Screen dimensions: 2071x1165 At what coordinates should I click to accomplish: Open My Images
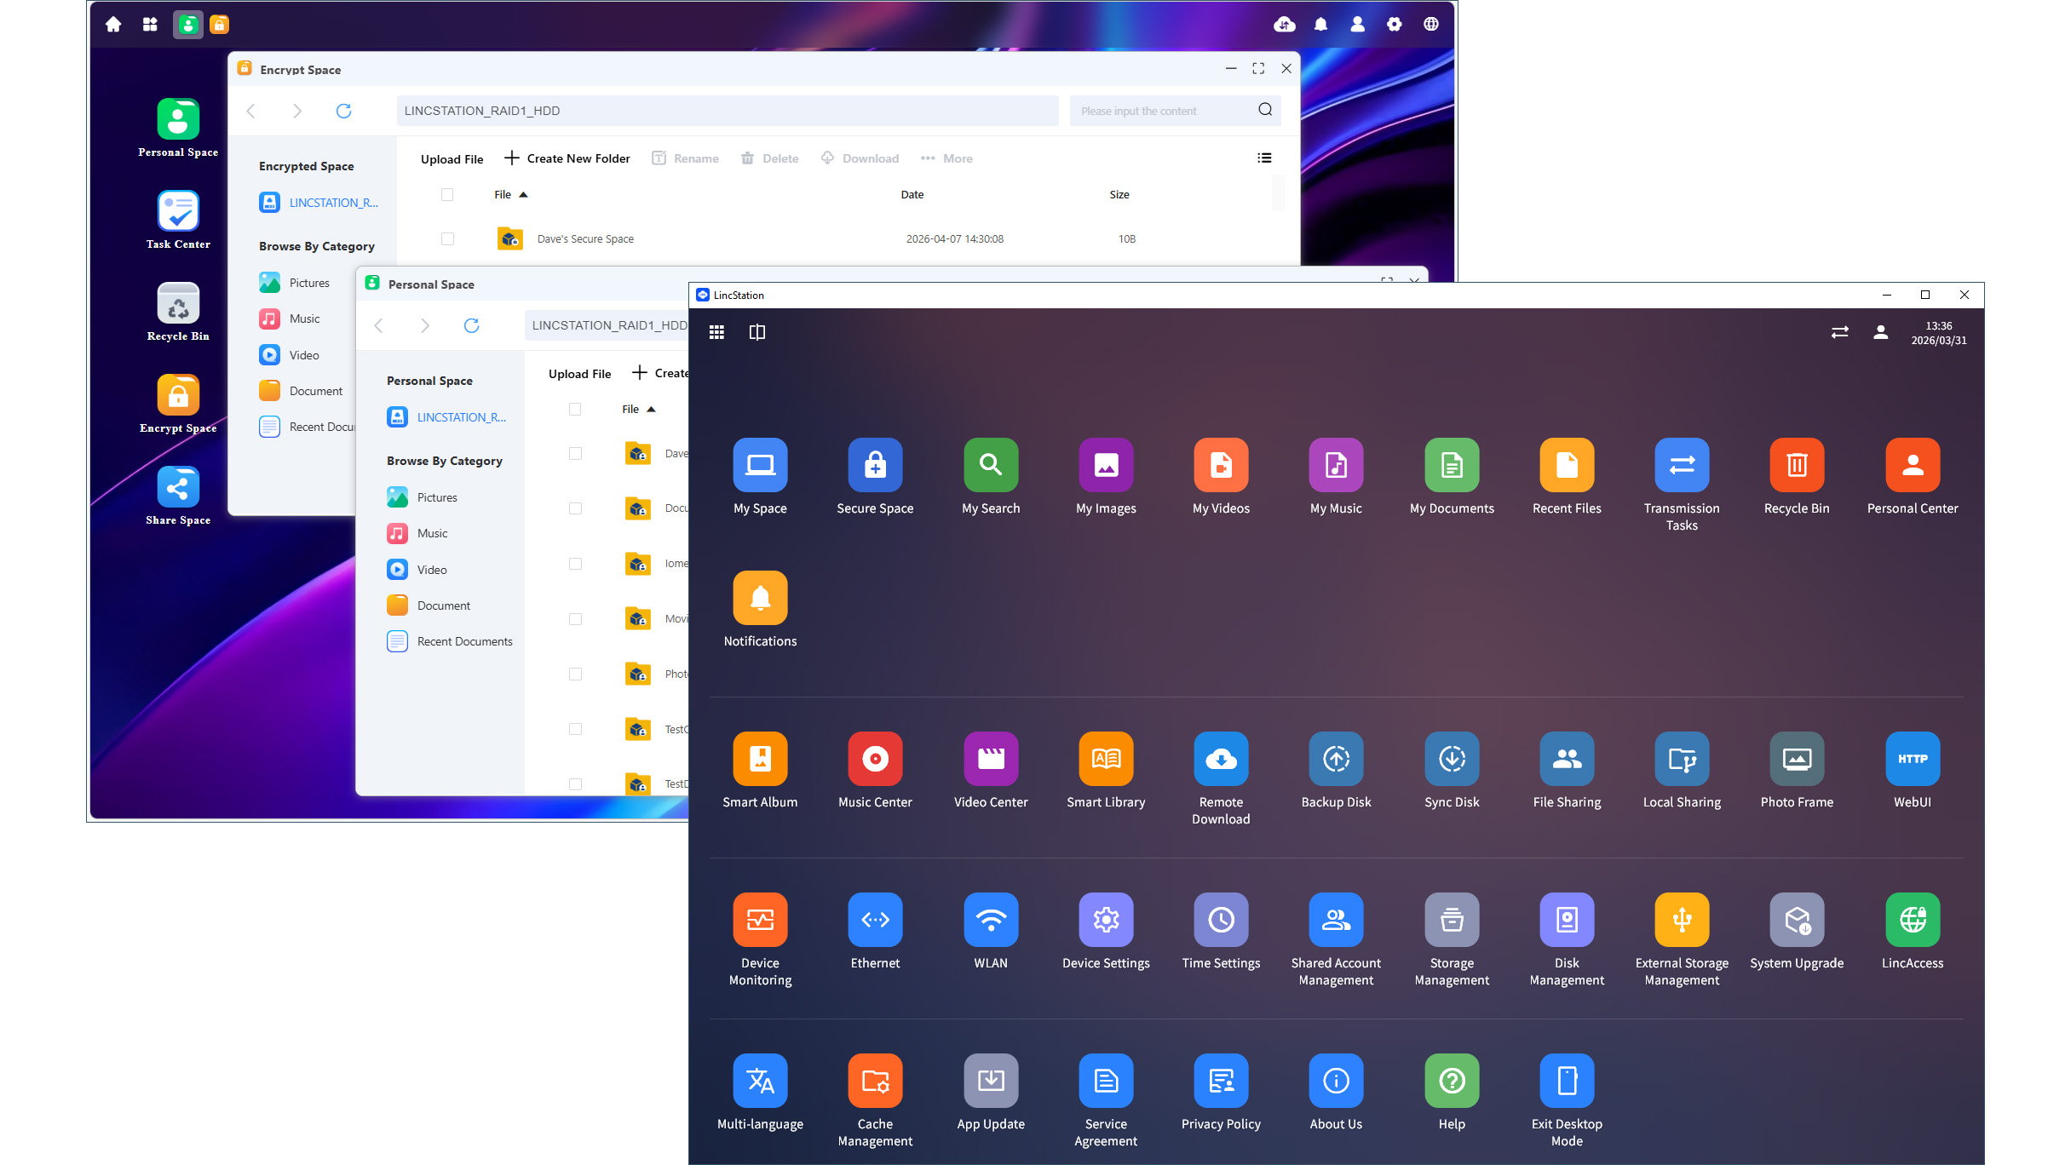1106,465
